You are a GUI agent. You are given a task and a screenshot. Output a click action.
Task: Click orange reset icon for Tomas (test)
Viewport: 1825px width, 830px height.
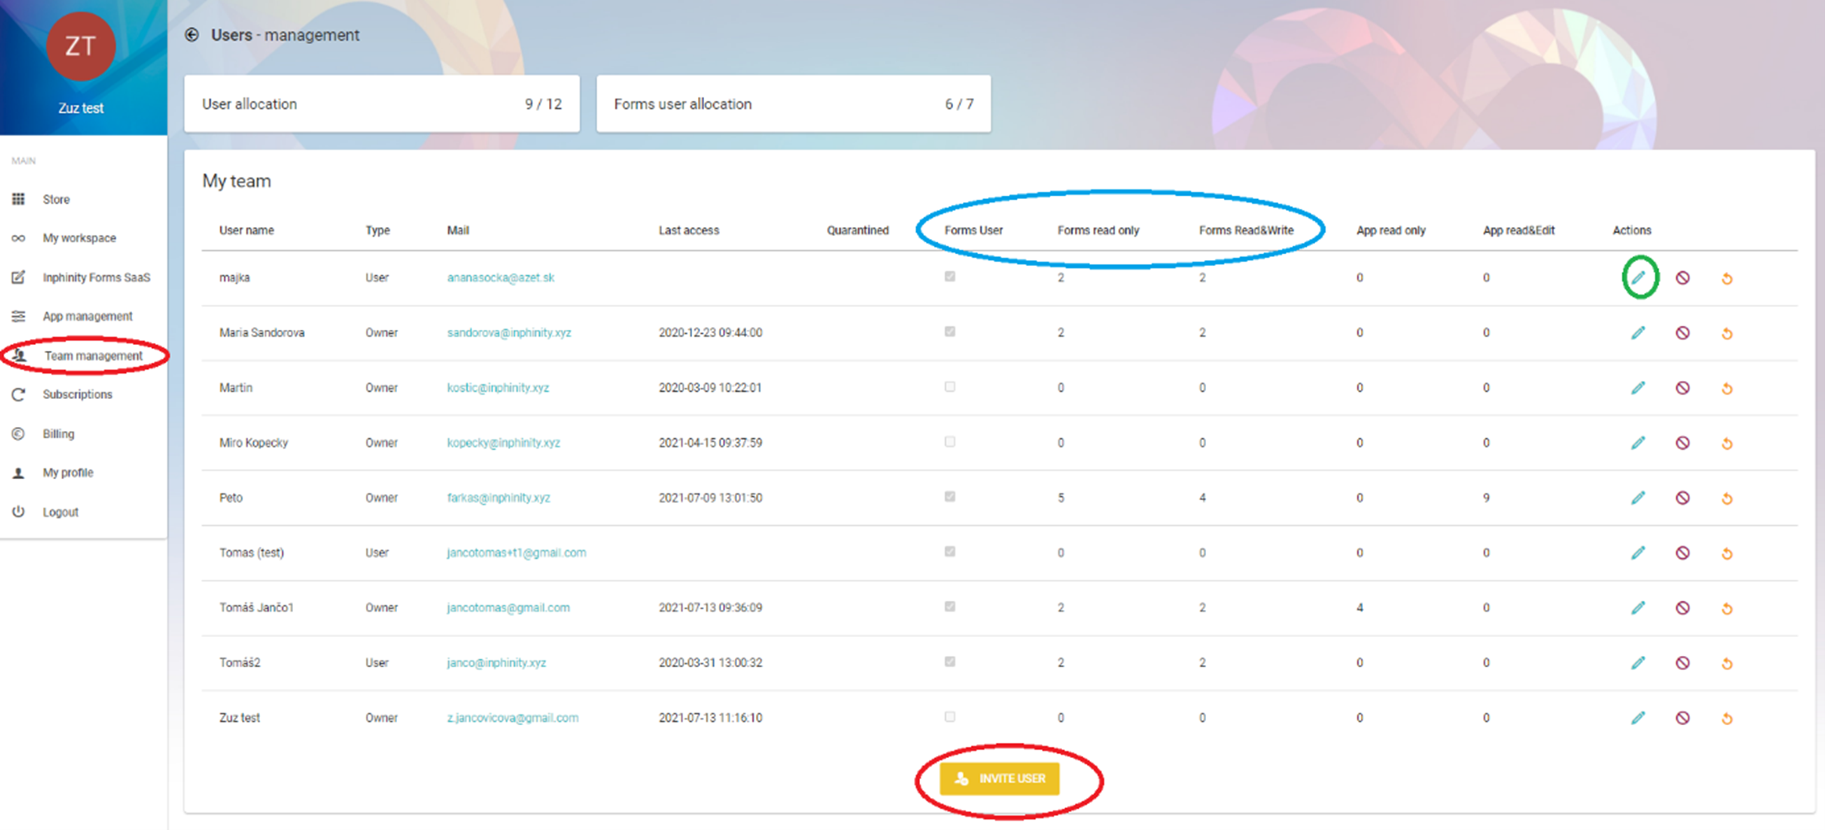tap(1727, 553)
